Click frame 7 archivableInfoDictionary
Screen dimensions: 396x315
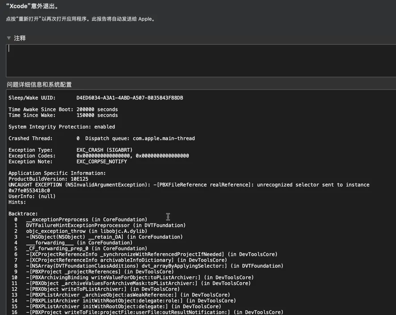(121, 260)
